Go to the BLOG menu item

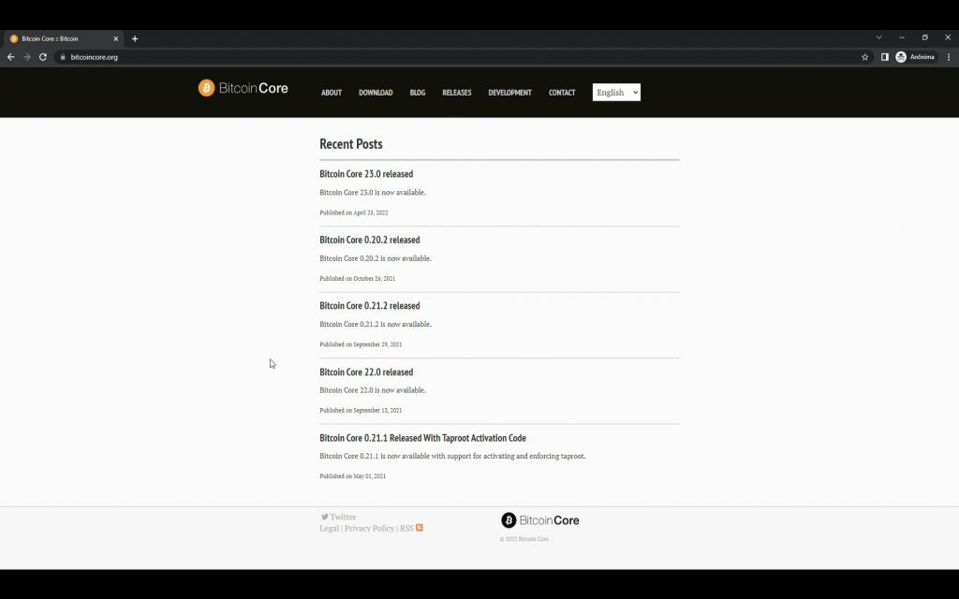[x=417, y=93]
